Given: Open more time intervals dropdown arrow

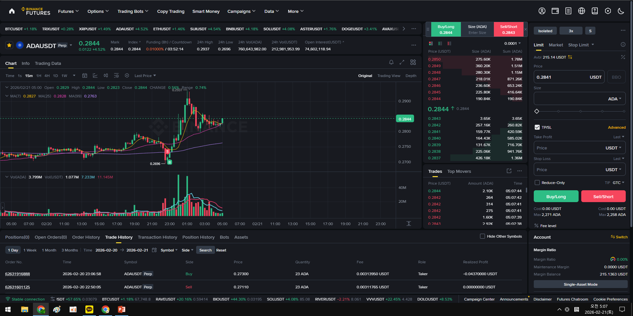Looking at the screenshot, I should coord(74,76).
